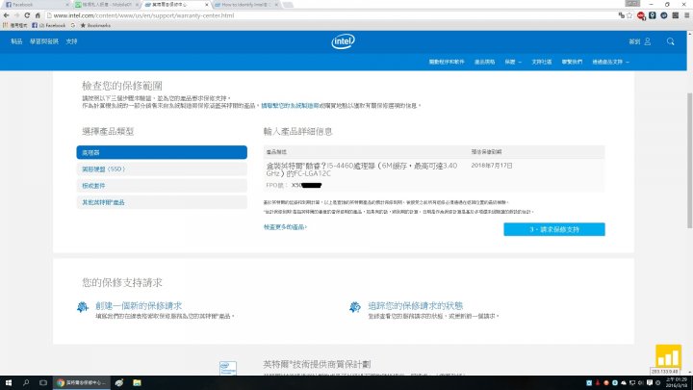Open the apps shortcut in the bookmarks bar
The height and width of the screenshot is (390, 693).
click(15, 26)
